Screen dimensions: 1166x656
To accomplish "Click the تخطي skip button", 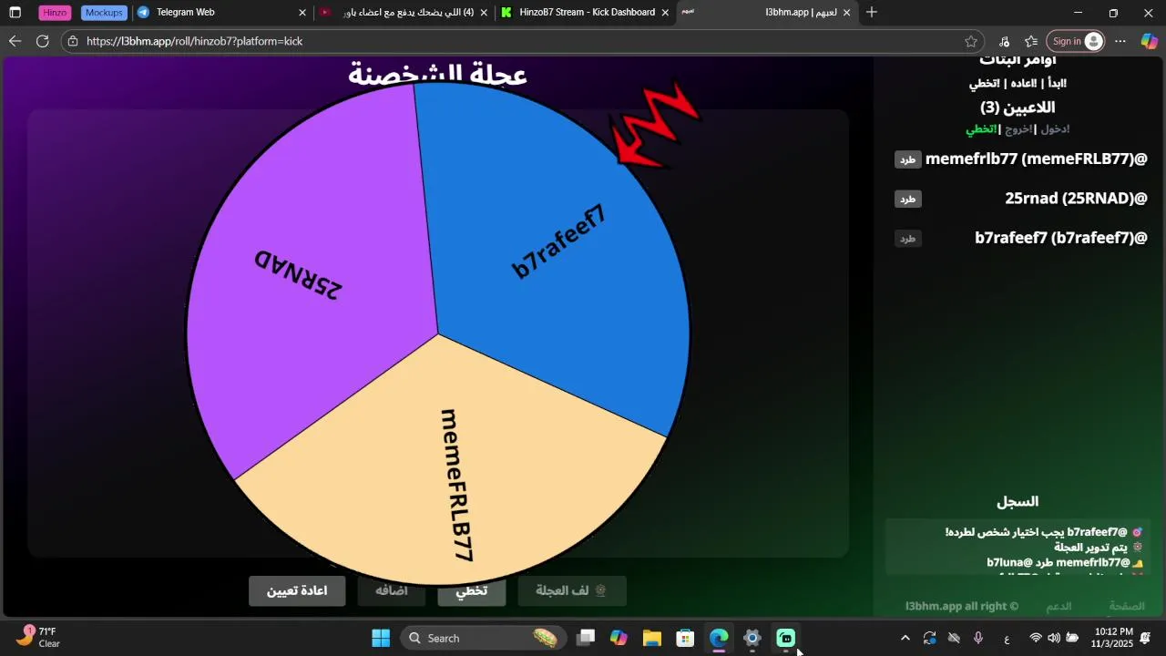I will 472,590.
